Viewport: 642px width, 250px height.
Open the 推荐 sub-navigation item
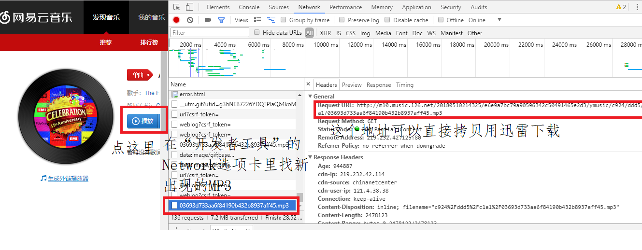pos(106,42)
